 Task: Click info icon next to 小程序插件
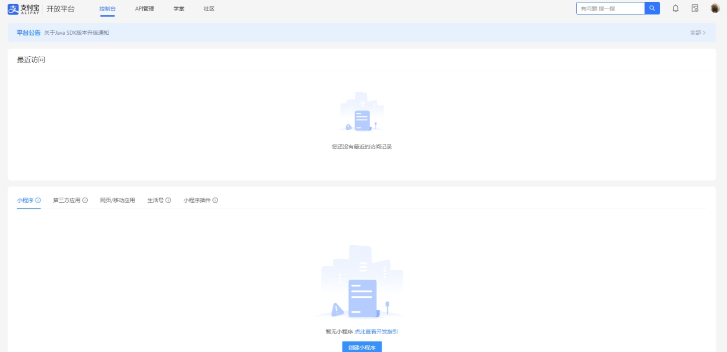[x=215, y=201]
